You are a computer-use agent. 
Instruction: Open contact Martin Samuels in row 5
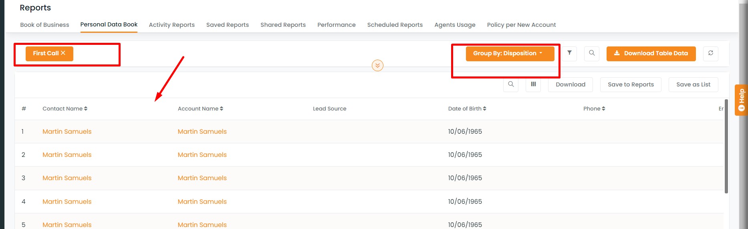point(67,225)
